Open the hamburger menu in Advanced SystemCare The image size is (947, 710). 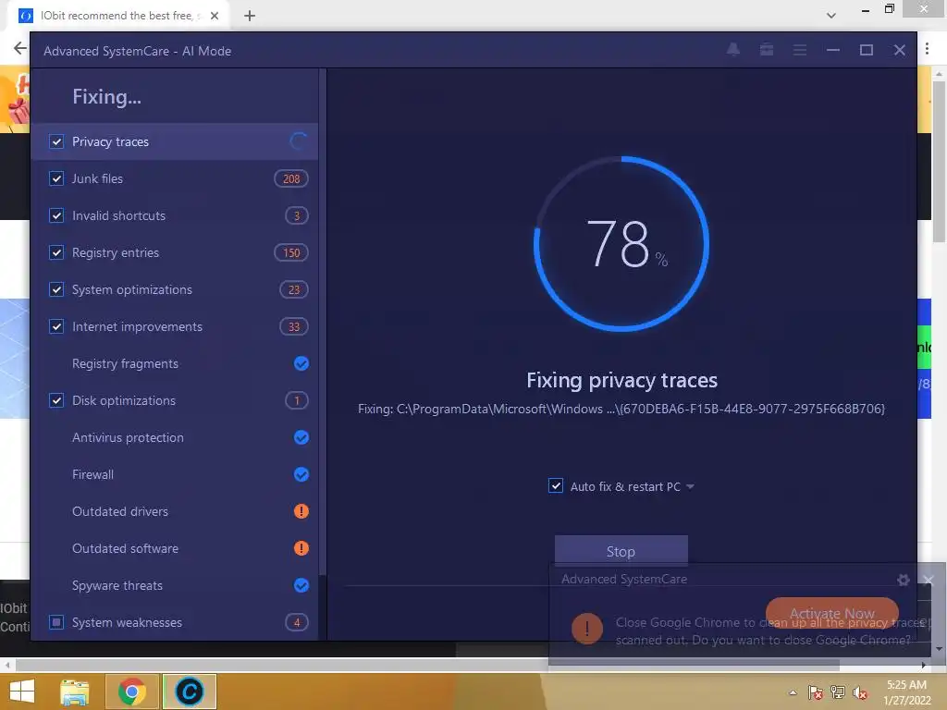tap(800, 50)
